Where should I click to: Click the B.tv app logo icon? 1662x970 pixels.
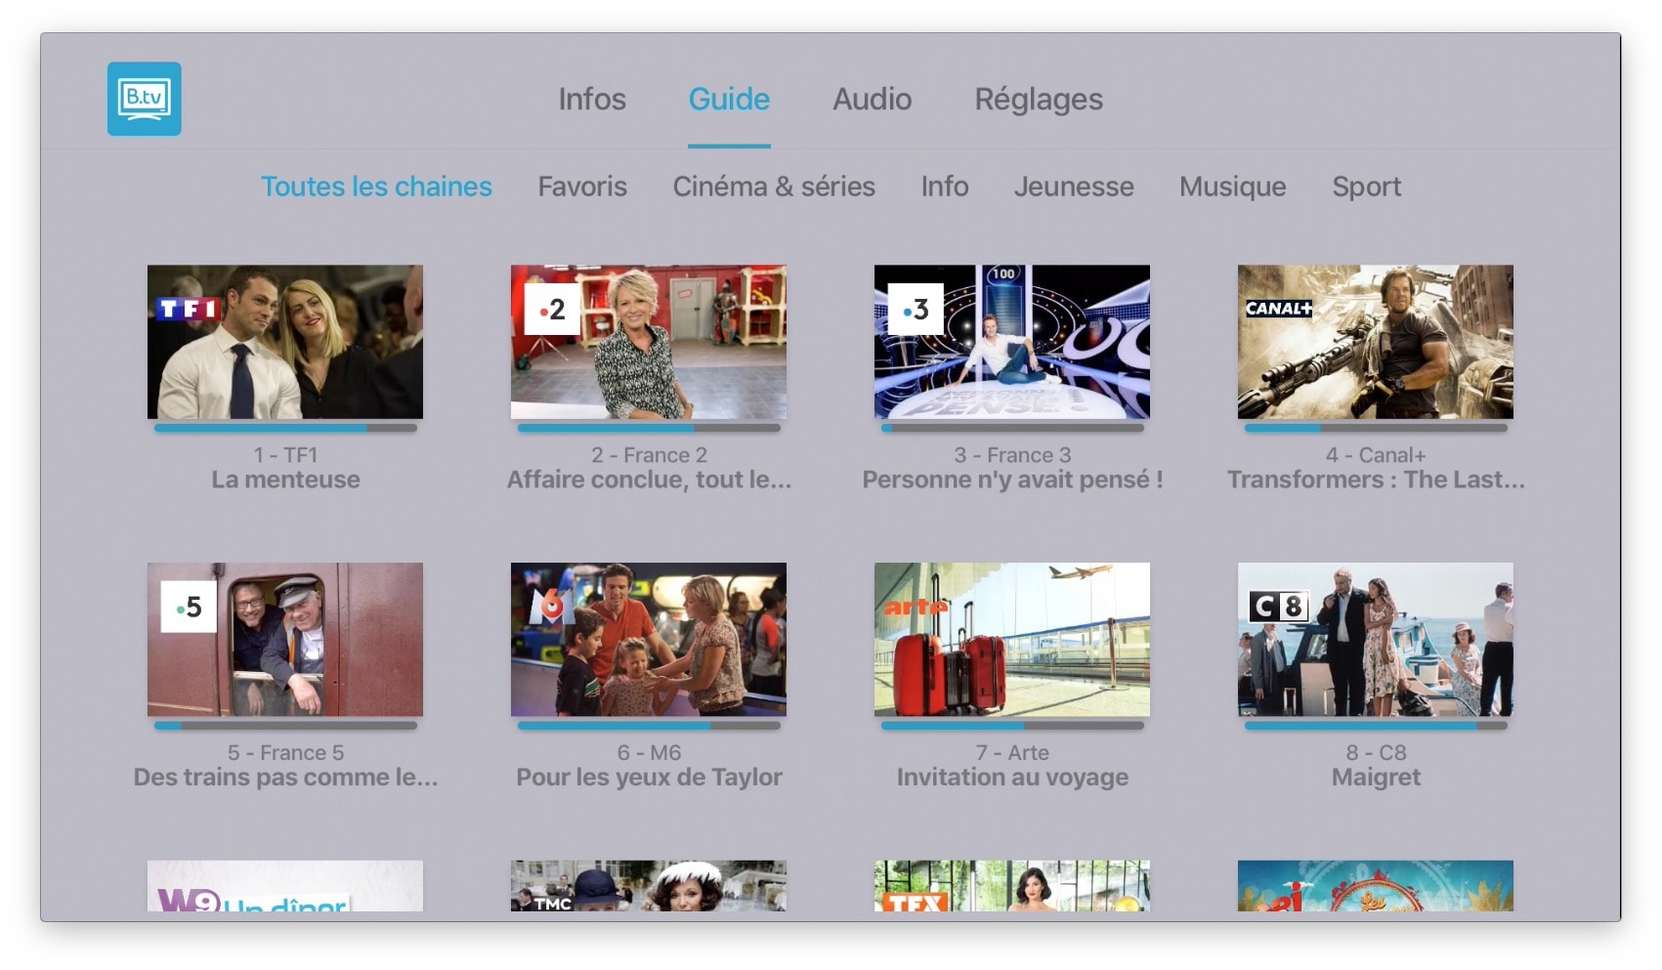(144, 99)
